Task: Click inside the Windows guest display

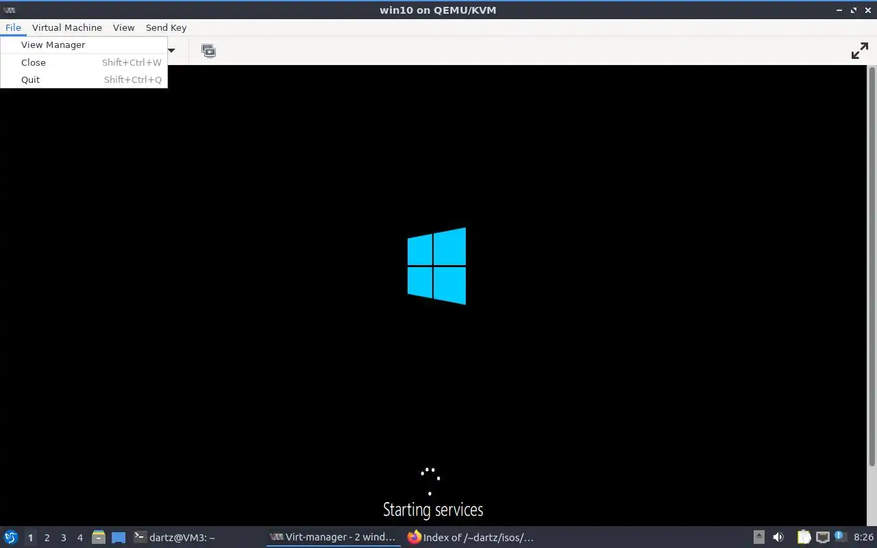Action: (433, 296)
